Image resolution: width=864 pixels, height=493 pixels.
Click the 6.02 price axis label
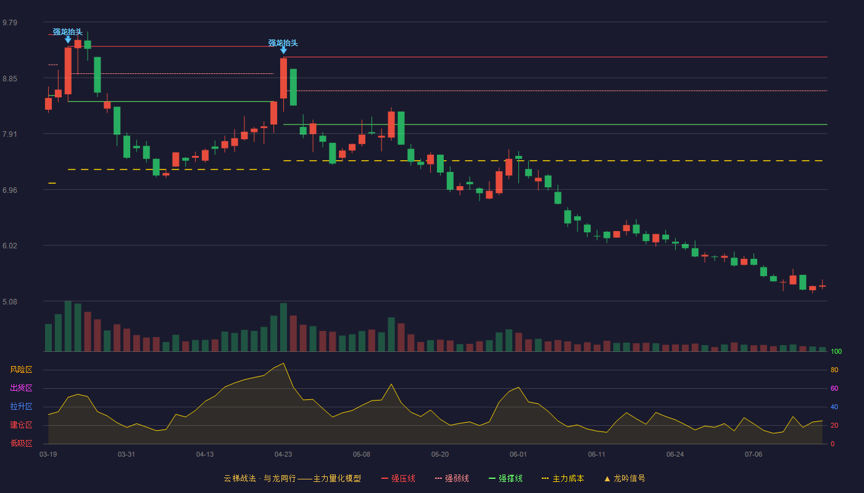[x=10, y=246]
